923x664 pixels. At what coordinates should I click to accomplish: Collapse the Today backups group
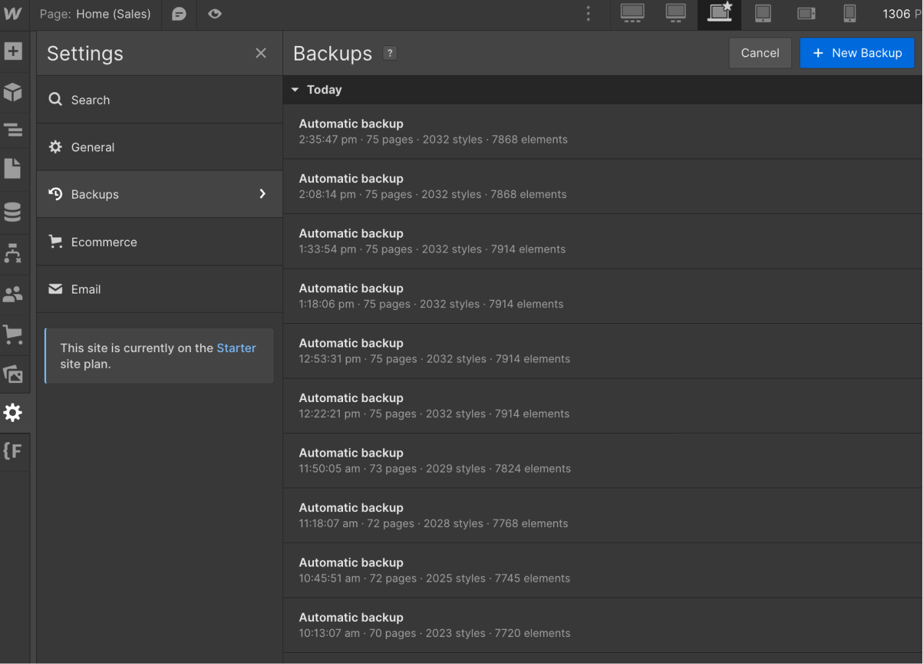point(294,89)
